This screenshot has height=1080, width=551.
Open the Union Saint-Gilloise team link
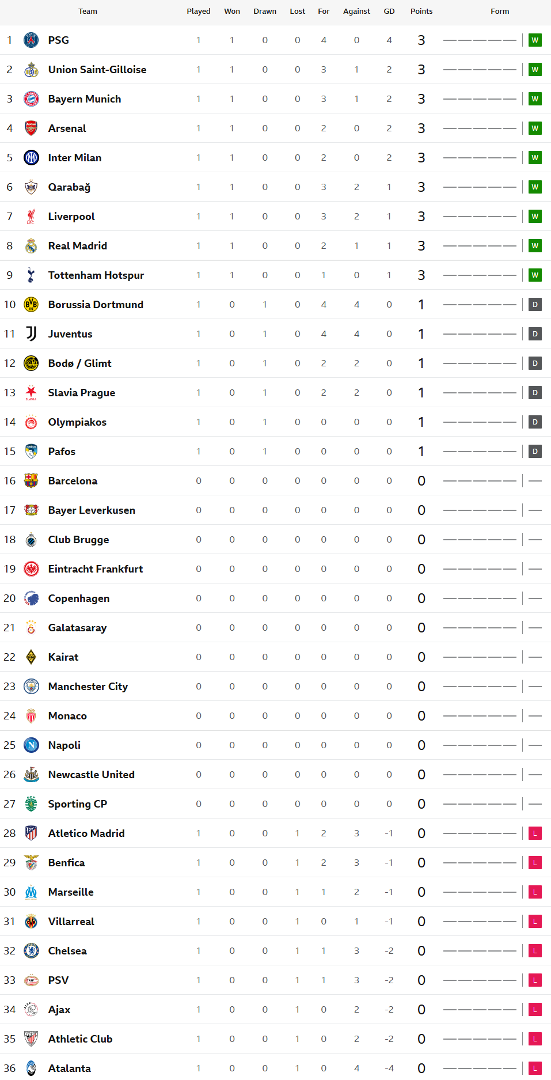click(97, 70)
